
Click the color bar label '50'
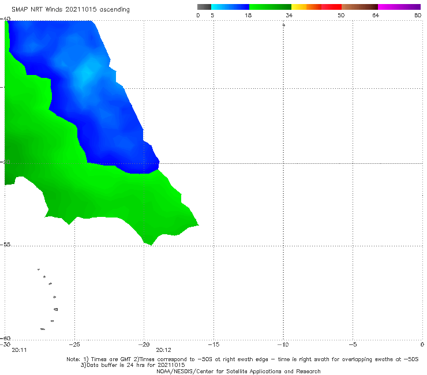tap(341, 16)
